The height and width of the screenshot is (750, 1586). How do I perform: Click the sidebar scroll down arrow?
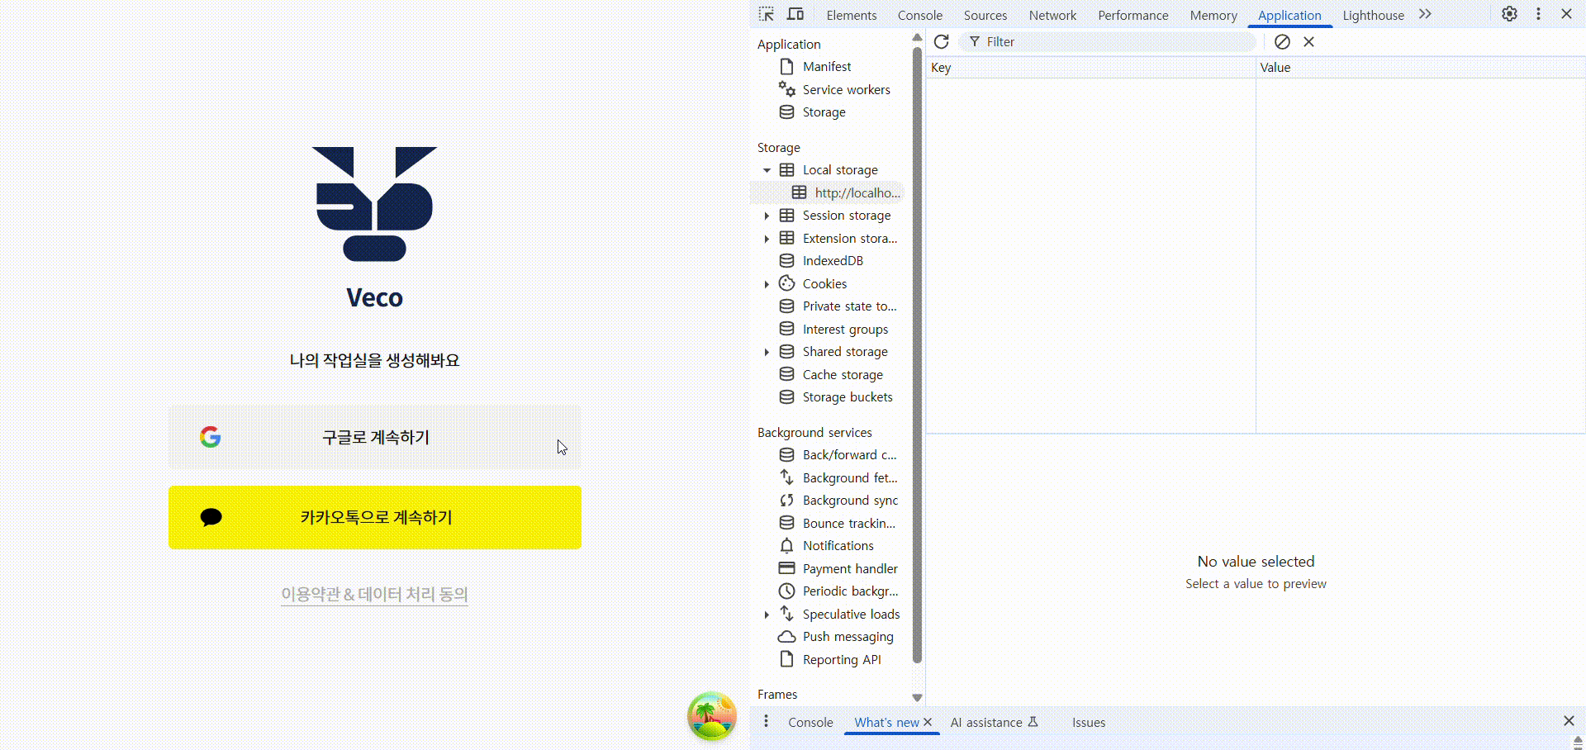(x=917, y=698)
